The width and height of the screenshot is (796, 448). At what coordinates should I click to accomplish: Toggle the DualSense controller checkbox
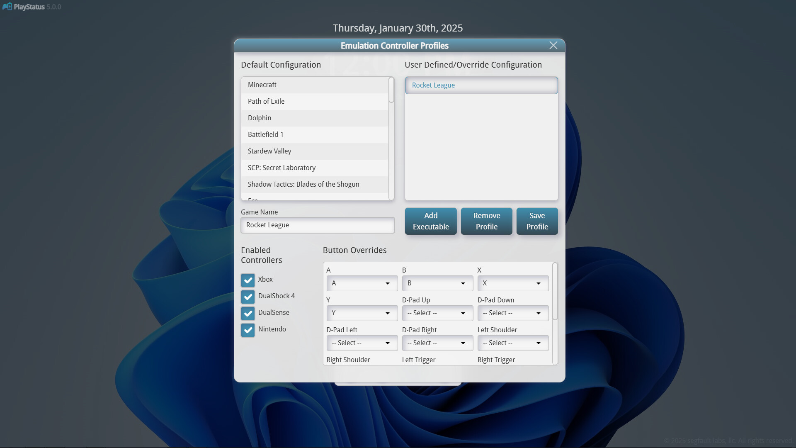tap(248, 313)
